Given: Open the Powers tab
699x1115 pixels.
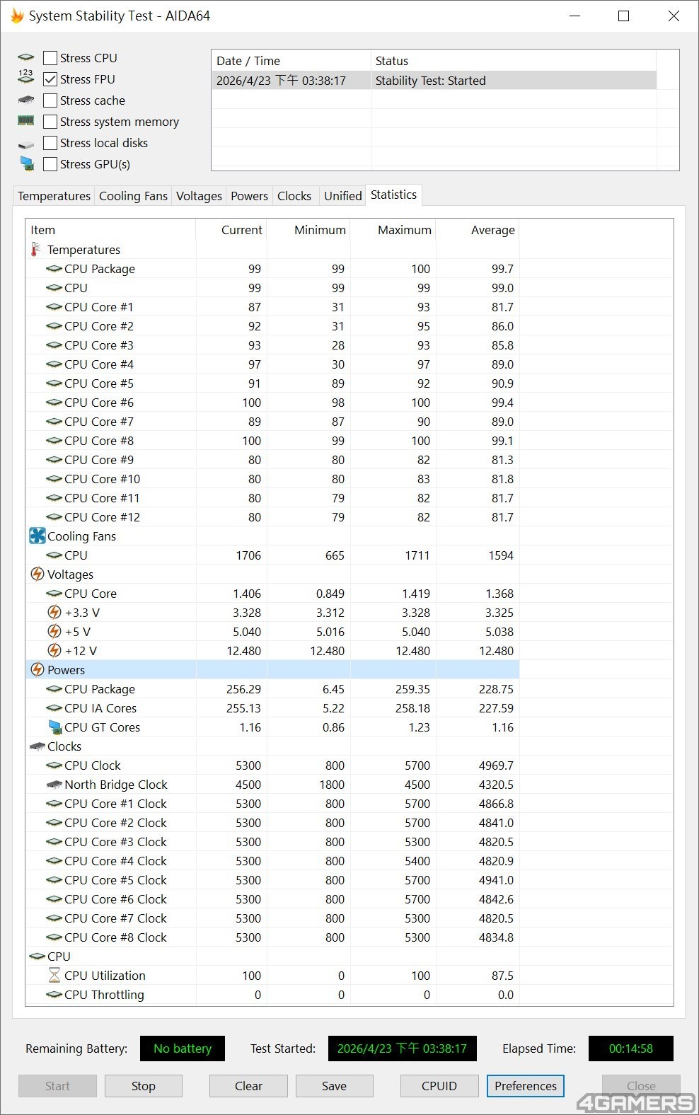Looking at the screenshot, I should pyautogui.click(x=249, y=196).
